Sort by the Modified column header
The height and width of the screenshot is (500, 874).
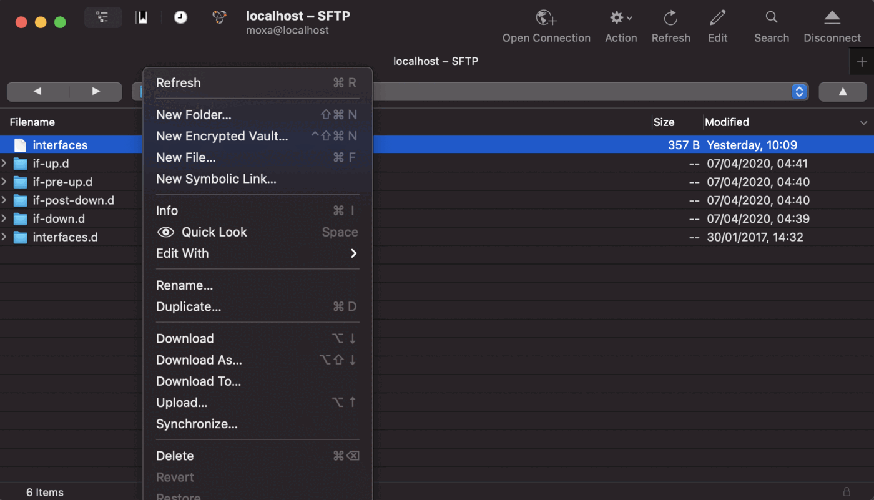click(x=727, y=122)
